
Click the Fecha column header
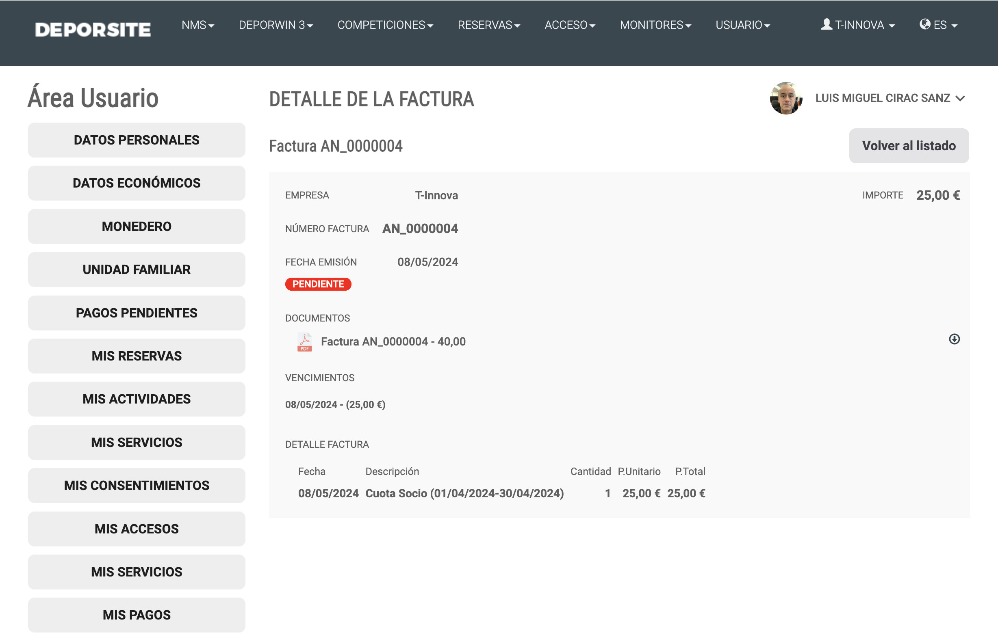[312, 471]
